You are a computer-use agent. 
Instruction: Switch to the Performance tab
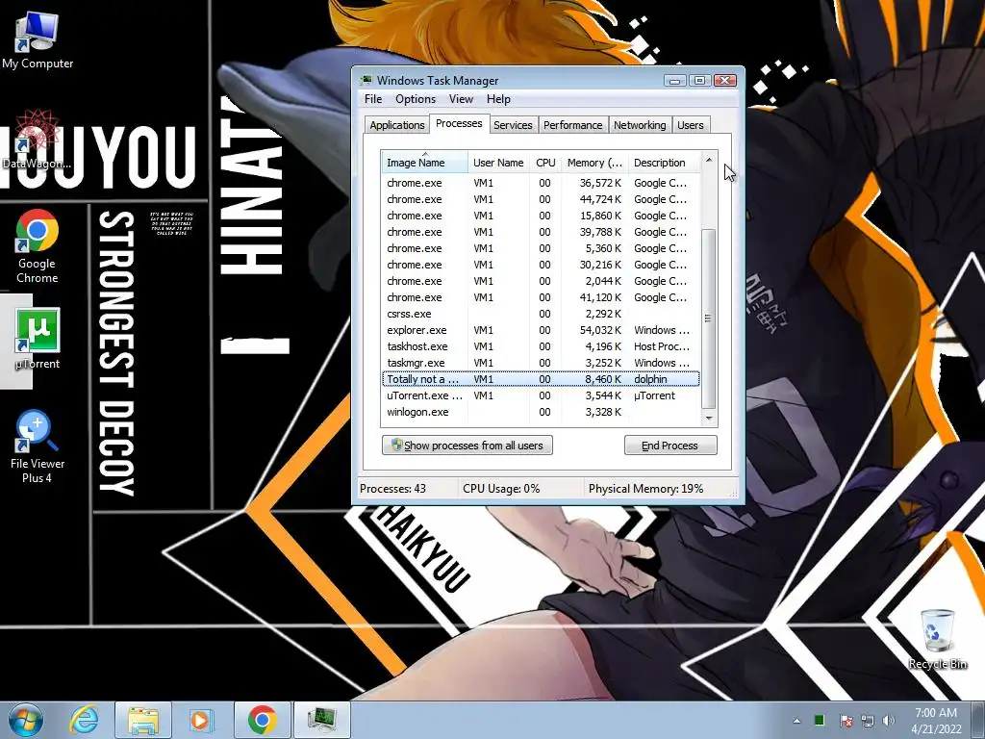(x=573, y=125)
